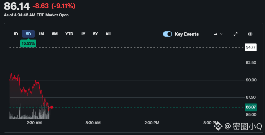Select the 1D time range

point(16,34)
